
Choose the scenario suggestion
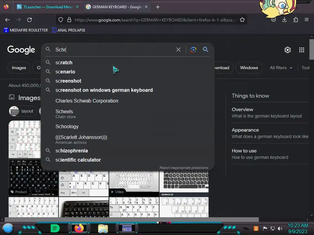tap(127, 72)
